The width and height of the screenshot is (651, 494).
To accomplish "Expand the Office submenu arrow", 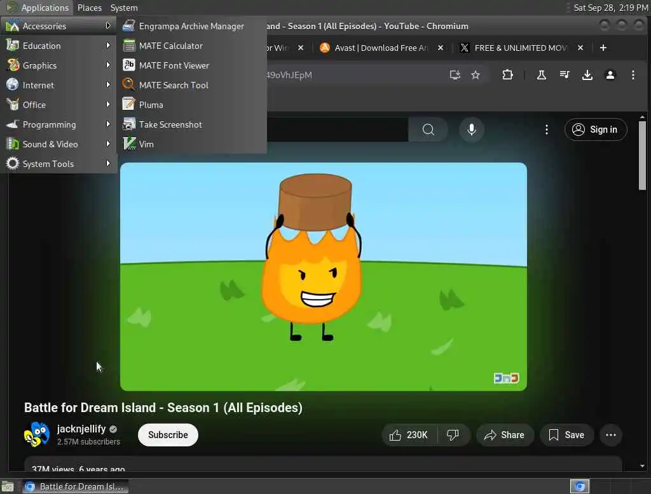I will (x=108, y=105).
